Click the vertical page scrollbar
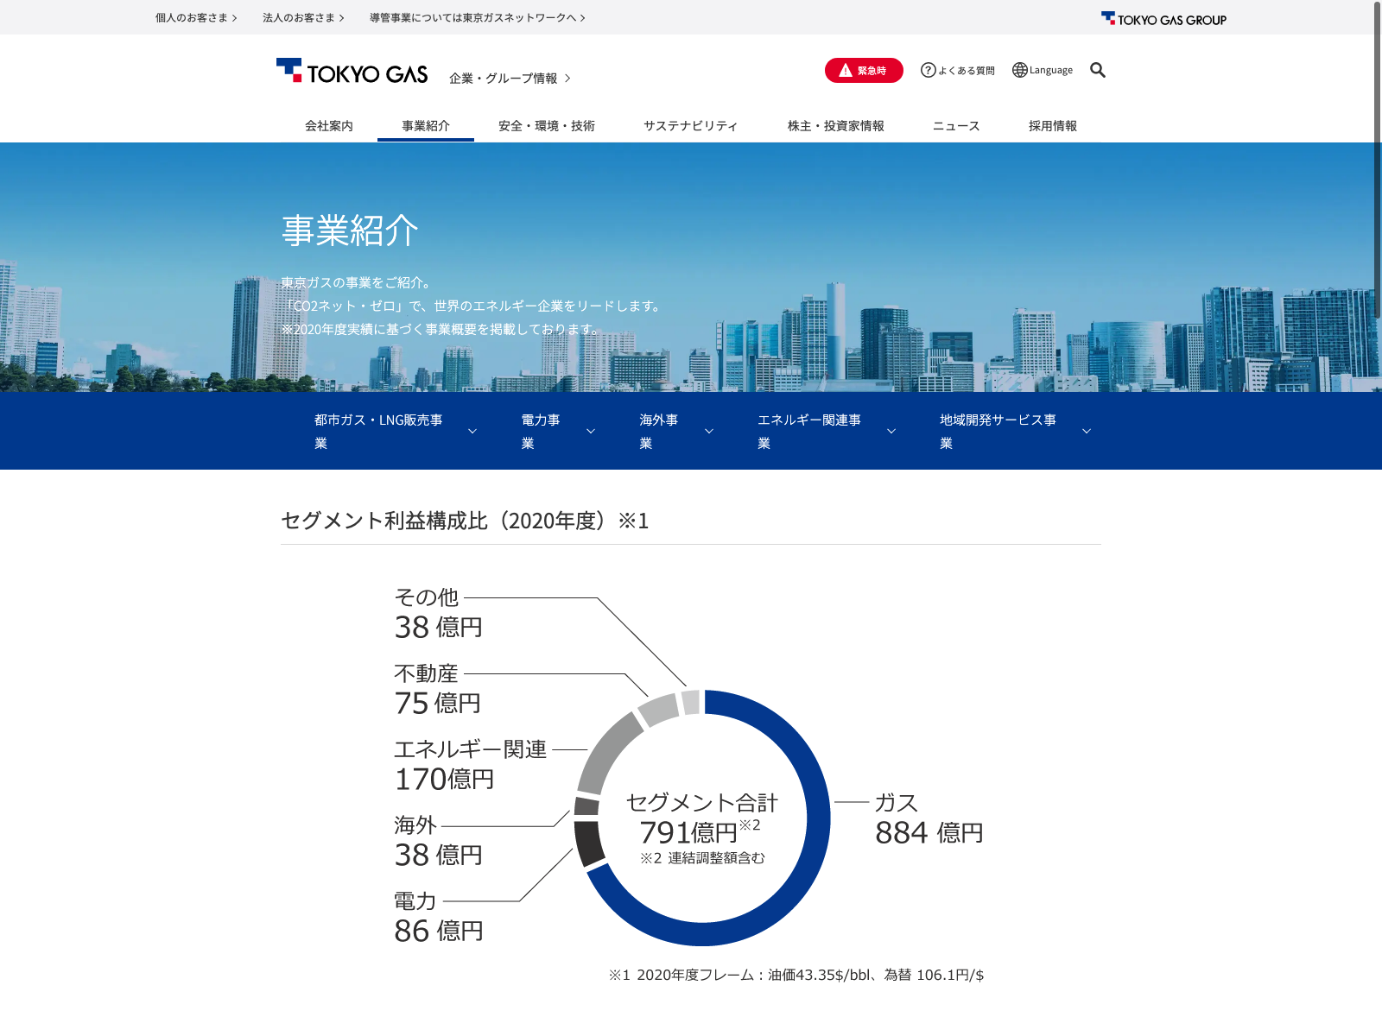 [1377, 160]
